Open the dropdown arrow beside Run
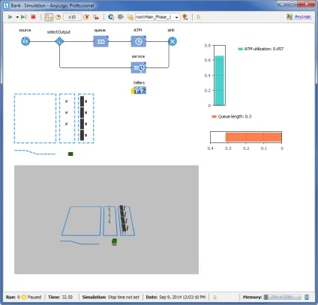 [x=17, y=17]
